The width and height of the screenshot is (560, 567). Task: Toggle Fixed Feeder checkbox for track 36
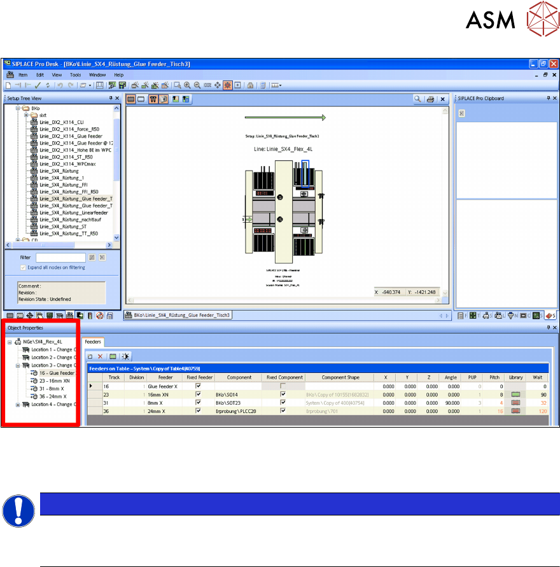(198, 411)
